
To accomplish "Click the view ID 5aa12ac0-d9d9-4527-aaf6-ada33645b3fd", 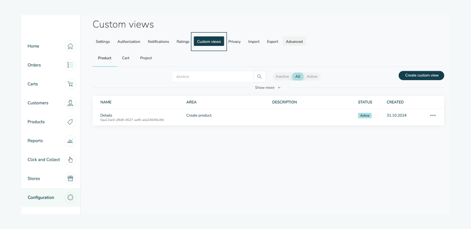I will [x=132, y=120].
